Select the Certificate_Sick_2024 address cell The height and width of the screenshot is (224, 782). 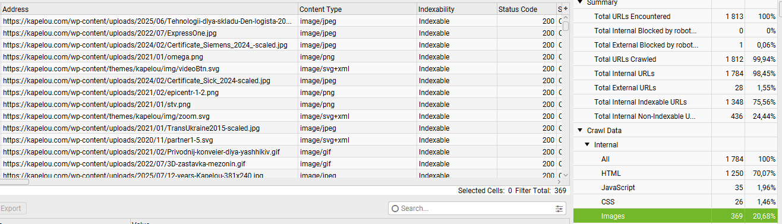point(149,80)
